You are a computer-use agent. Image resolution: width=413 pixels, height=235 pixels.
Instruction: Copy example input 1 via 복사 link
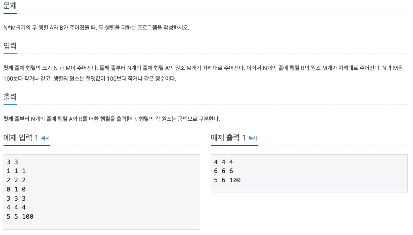click(x=45, y=138)
